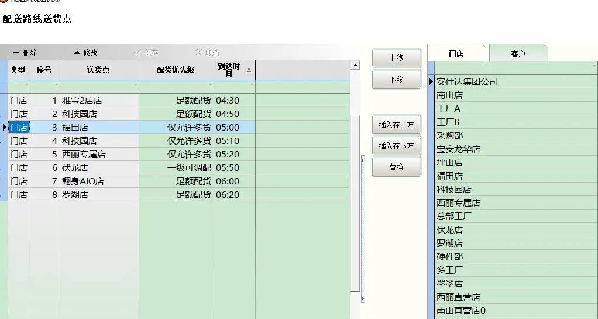Click the 删除 toolbar button
The height and width of the screenshot is (319, 598).
point(25,53)
